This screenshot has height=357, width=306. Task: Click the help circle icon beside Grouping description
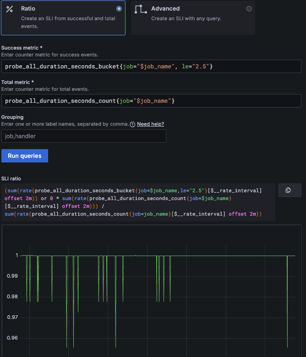click(132, 124)
